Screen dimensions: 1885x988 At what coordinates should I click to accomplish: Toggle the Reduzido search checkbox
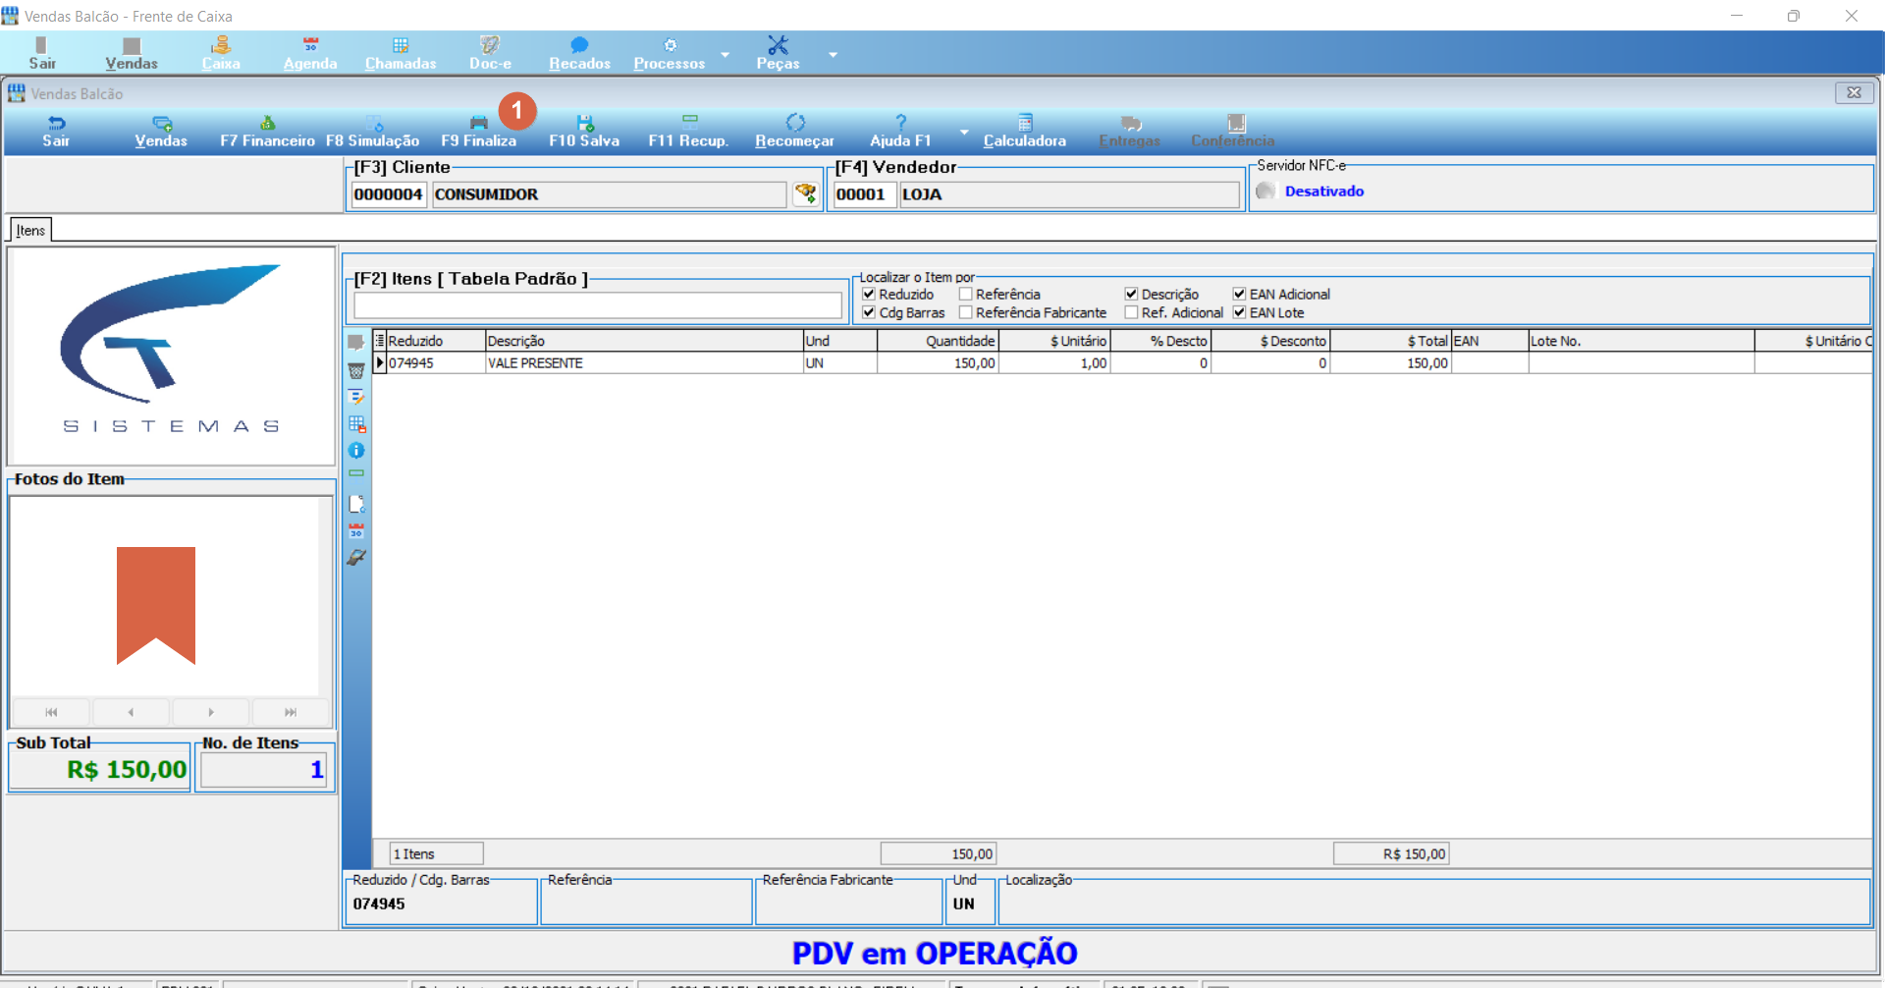click(x=869, y=294)
